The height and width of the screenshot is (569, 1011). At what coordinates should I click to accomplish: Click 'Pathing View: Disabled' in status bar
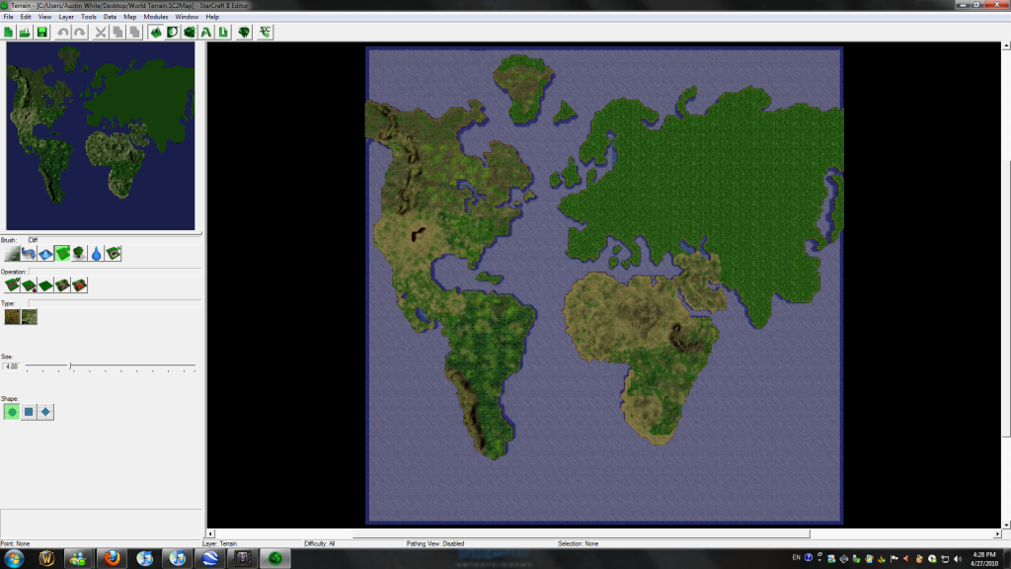pos(435,544)
